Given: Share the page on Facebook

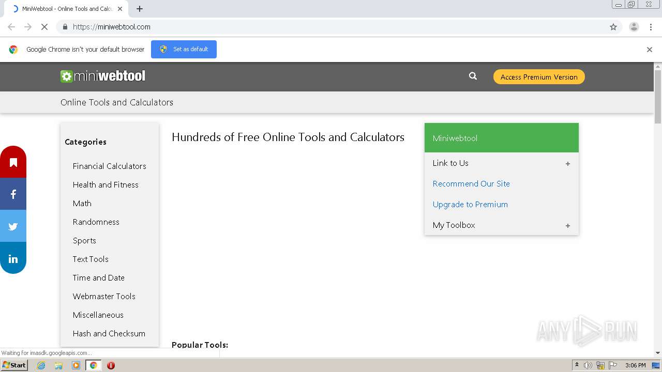Looking at the screenshot, I should click(x=13, y=194).
